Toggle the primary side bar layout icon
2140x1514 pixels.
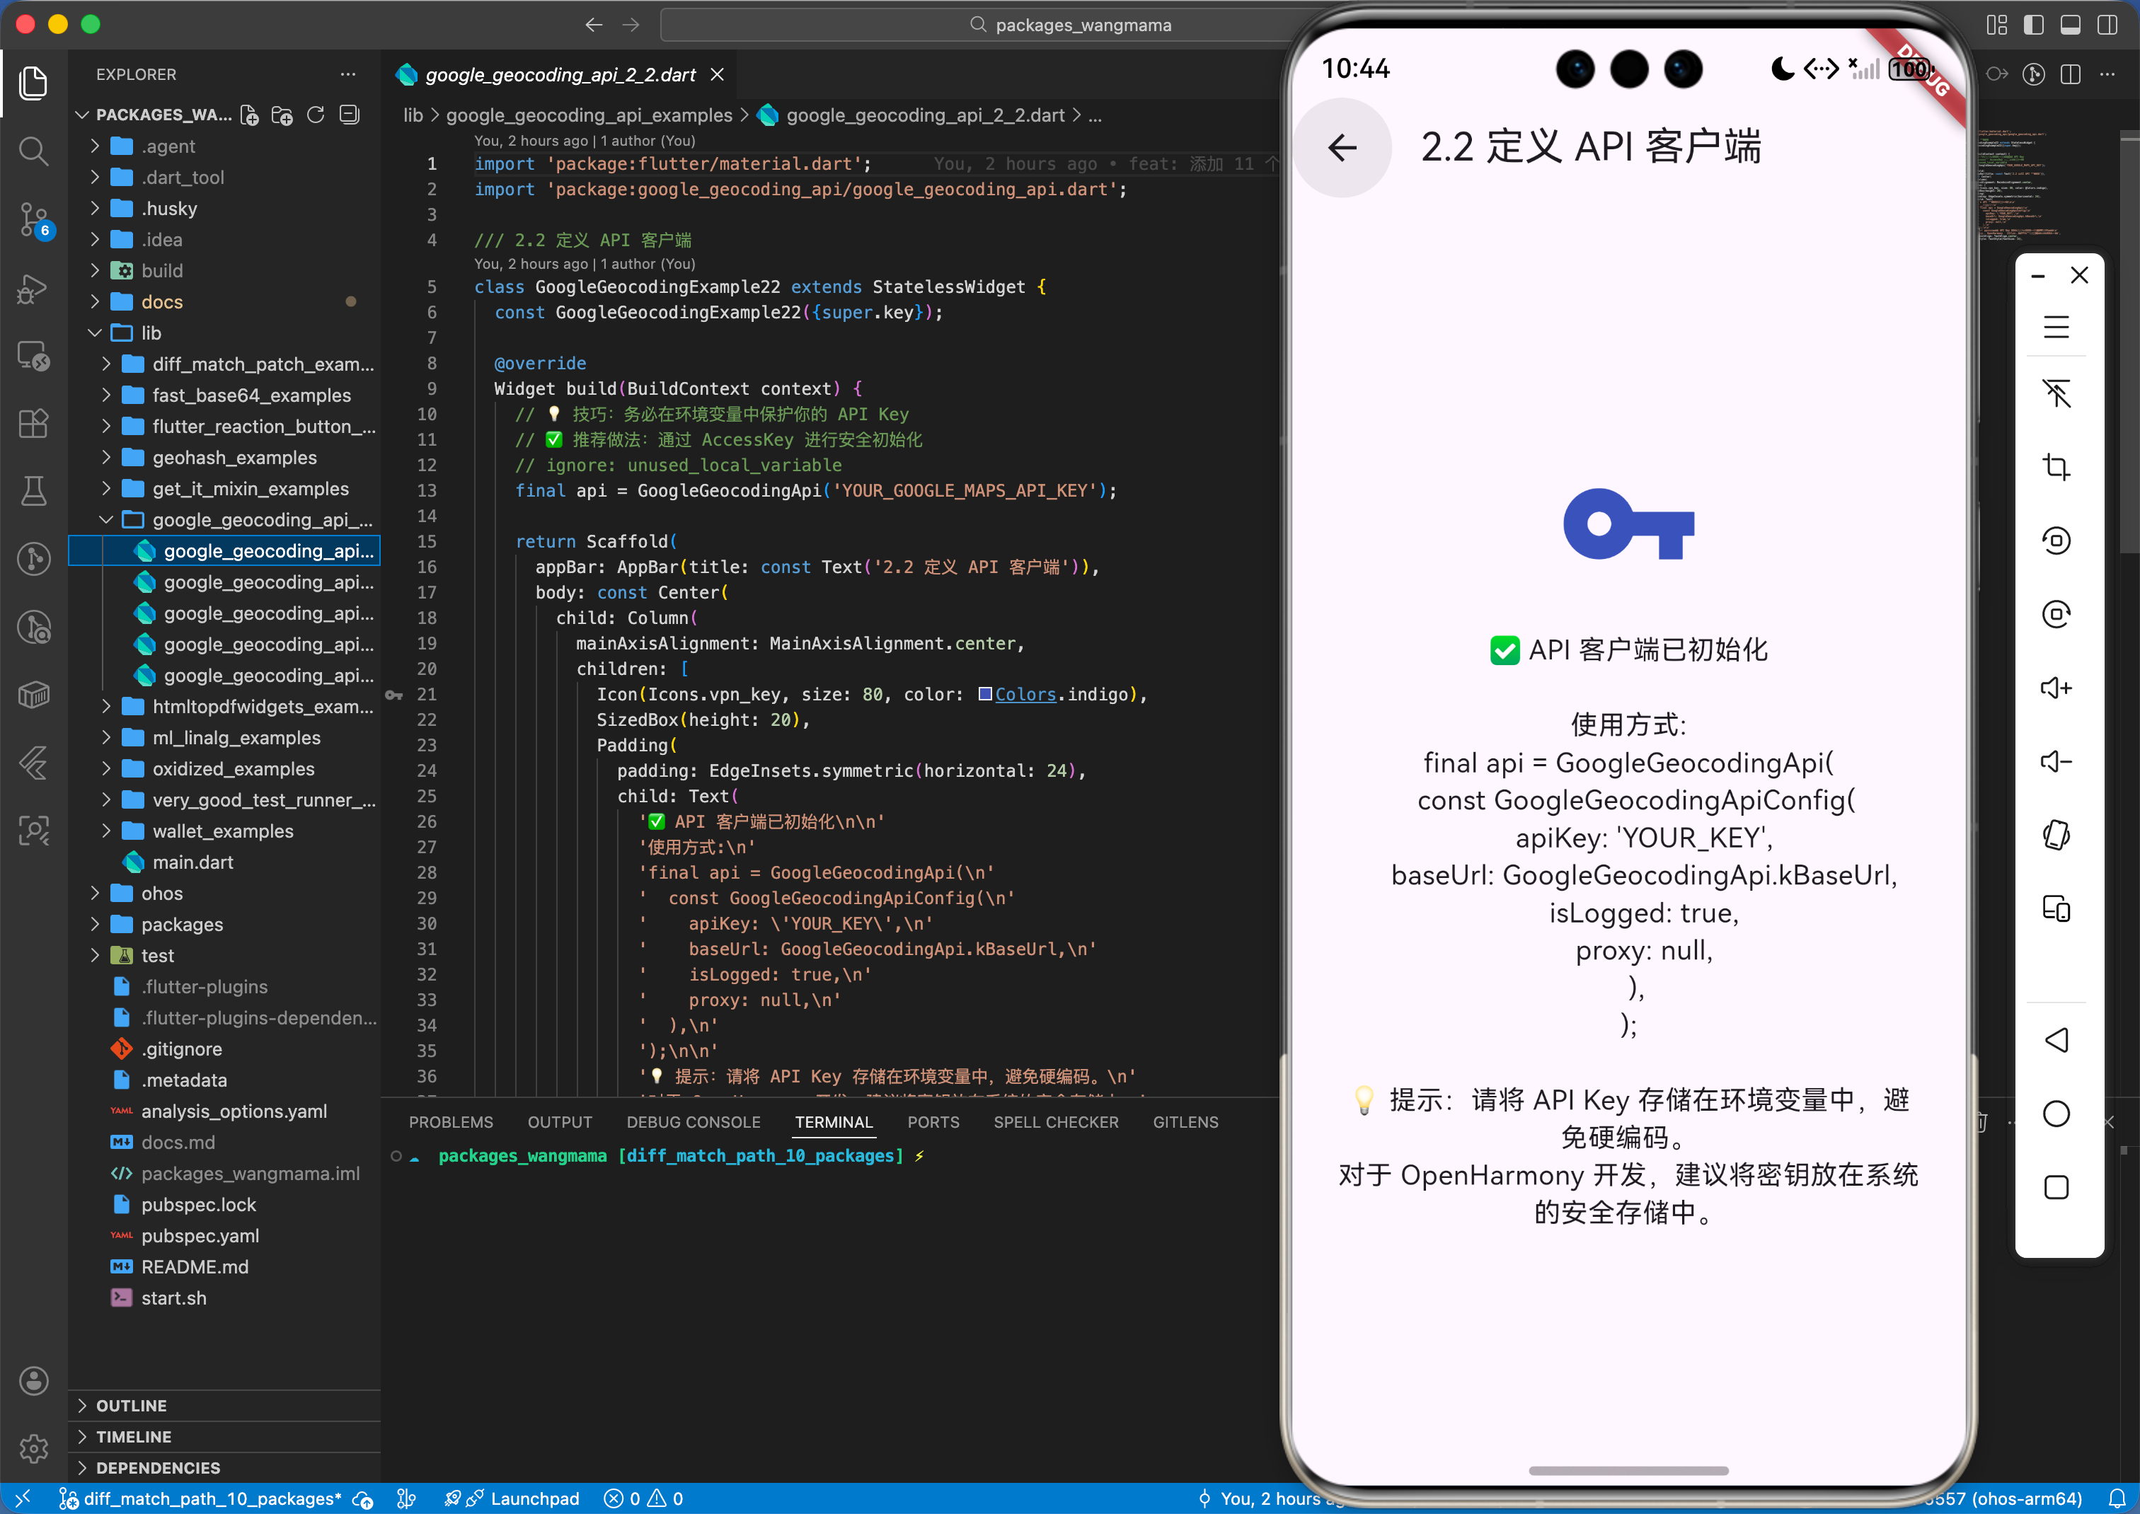pos(2034,25)
